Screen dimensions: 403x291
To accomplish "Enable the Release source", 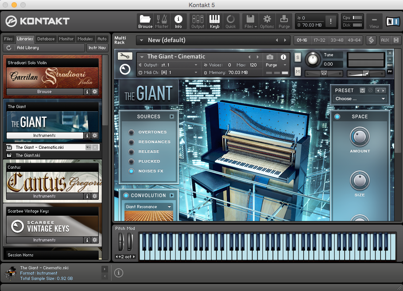I will pyautogui.click(x=132, y=151).
